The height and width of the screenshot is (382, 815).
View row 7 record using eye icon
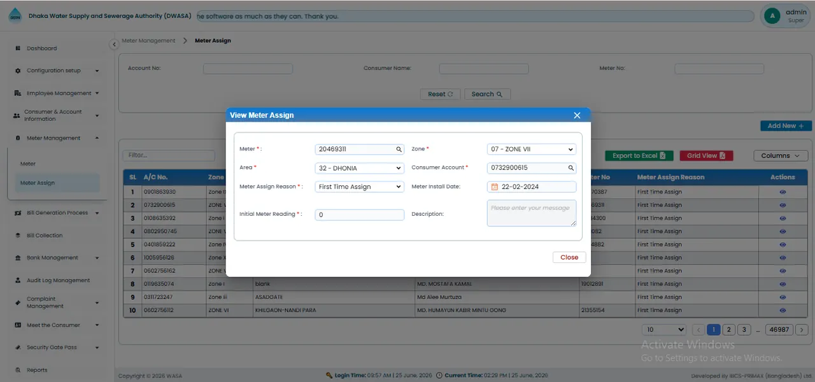tap(783, 271)
